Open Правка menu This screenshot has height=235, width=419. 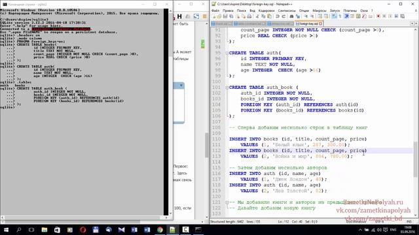(x=228, y=10)
